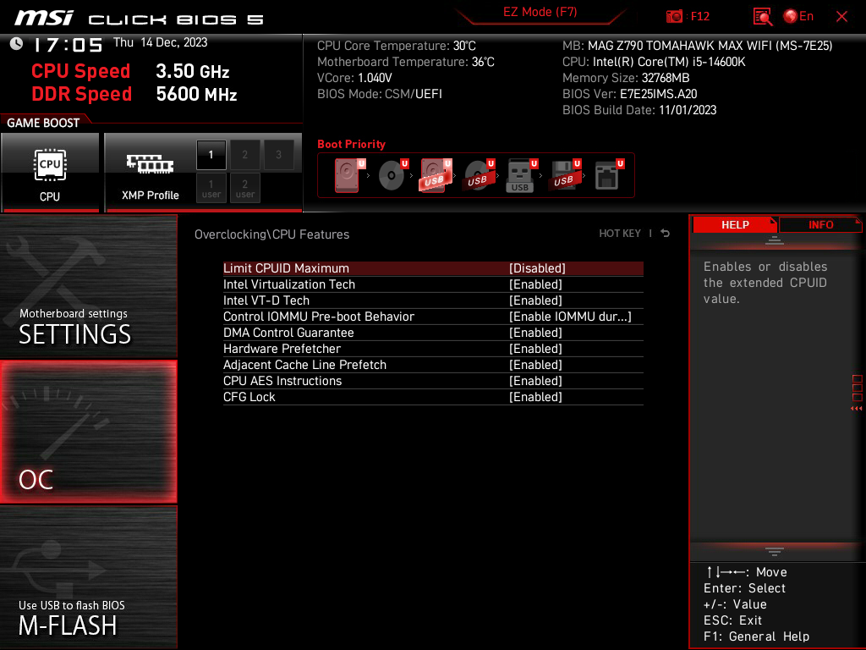
Task: Click the help panel top collapse handle
Action: 775,240
